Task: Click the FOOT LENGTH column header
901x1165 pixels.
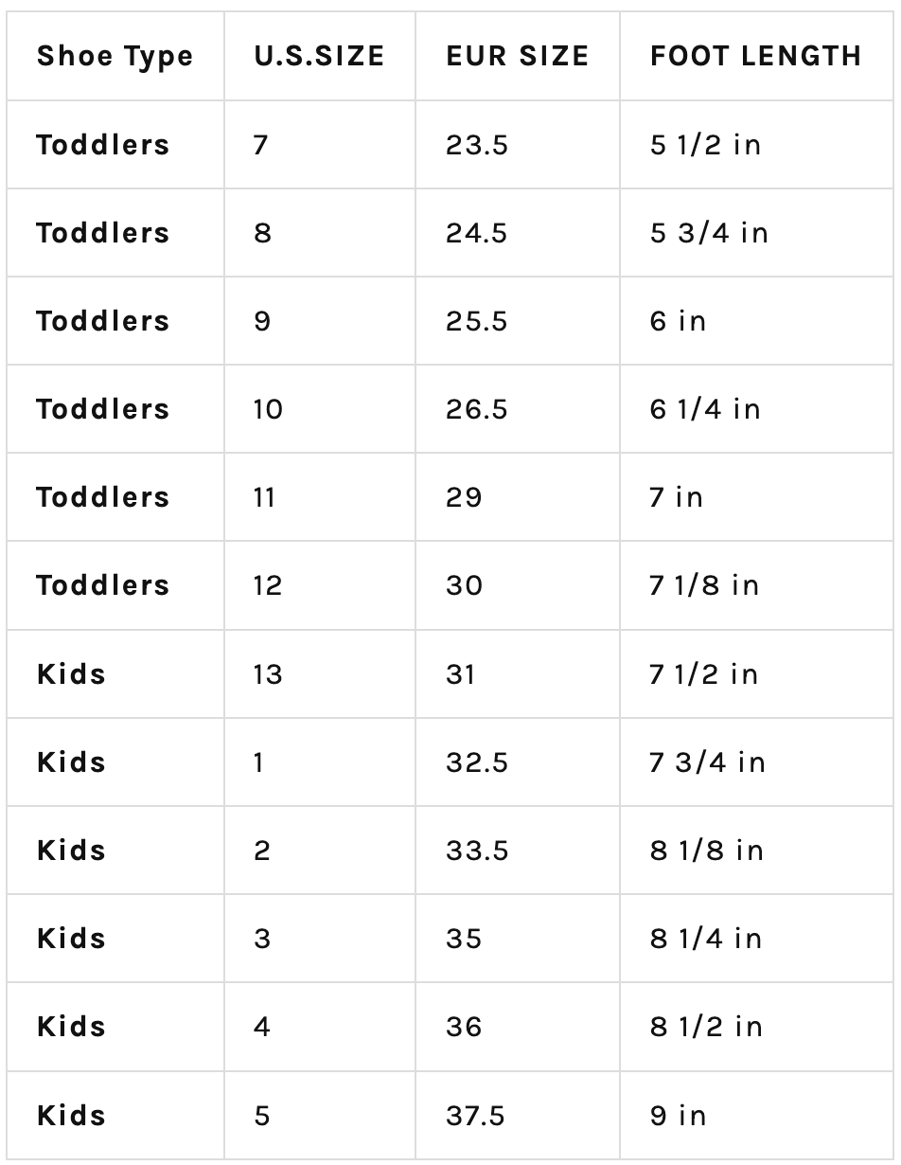Action: 756,56
